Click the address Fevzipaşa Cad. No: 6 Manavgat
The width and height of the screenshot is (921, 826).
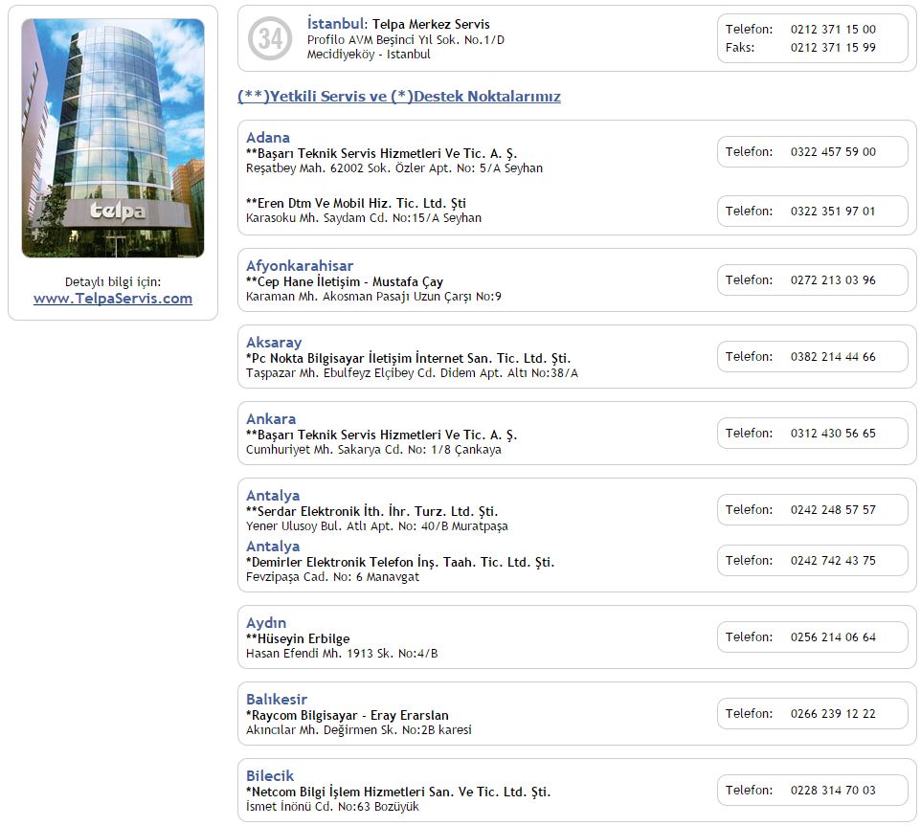332,577
